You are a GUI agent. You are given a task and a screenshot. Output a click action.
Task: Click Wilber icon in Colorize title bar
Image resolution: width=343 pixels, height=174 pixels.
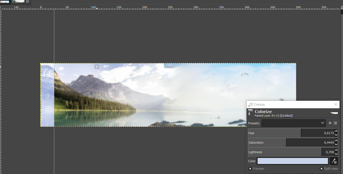251,105
